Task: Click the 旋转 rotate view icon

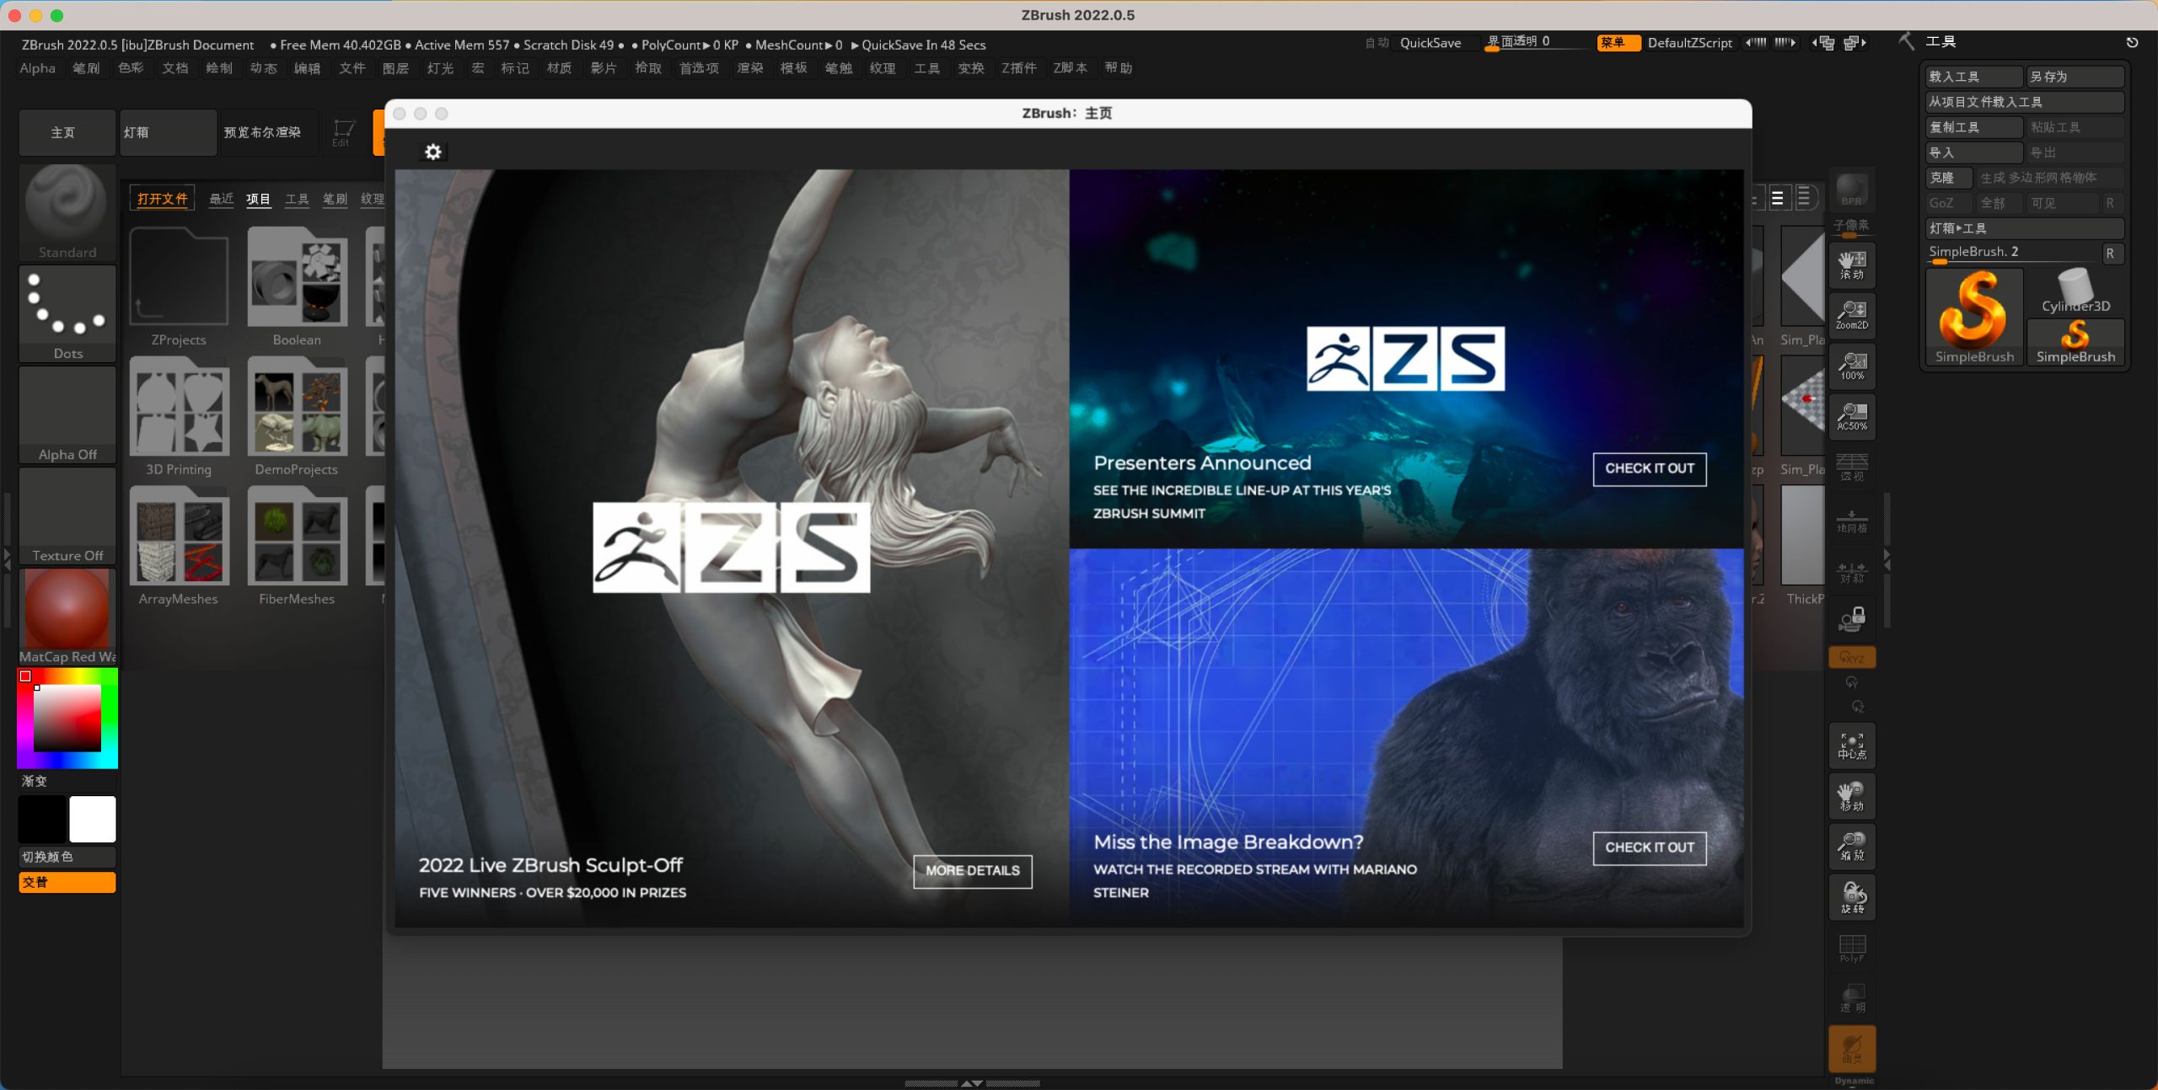Action: tap(1851, 898)
